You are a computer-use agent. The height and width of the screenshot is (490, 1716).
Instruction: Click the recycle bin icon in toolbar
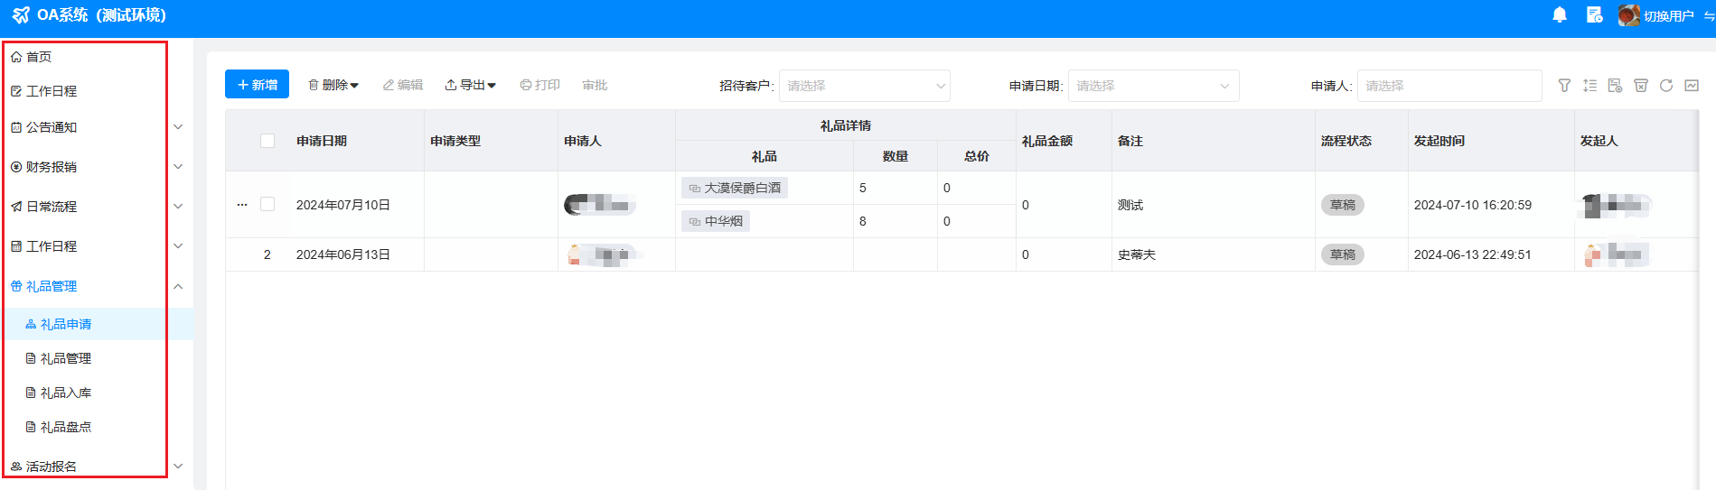click(x=1641, y=86)
